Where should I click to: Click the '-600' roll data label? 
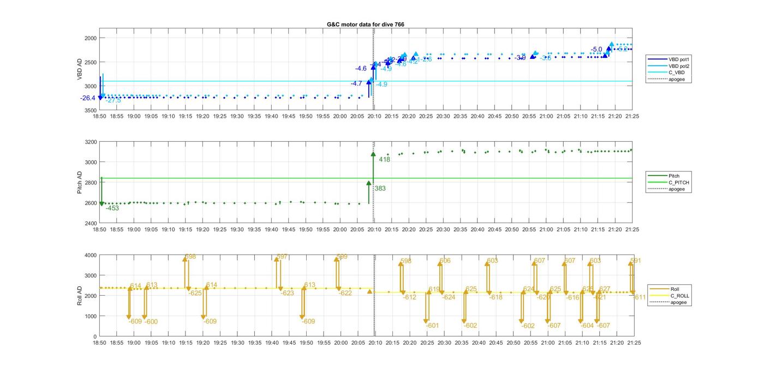[151, 322]
